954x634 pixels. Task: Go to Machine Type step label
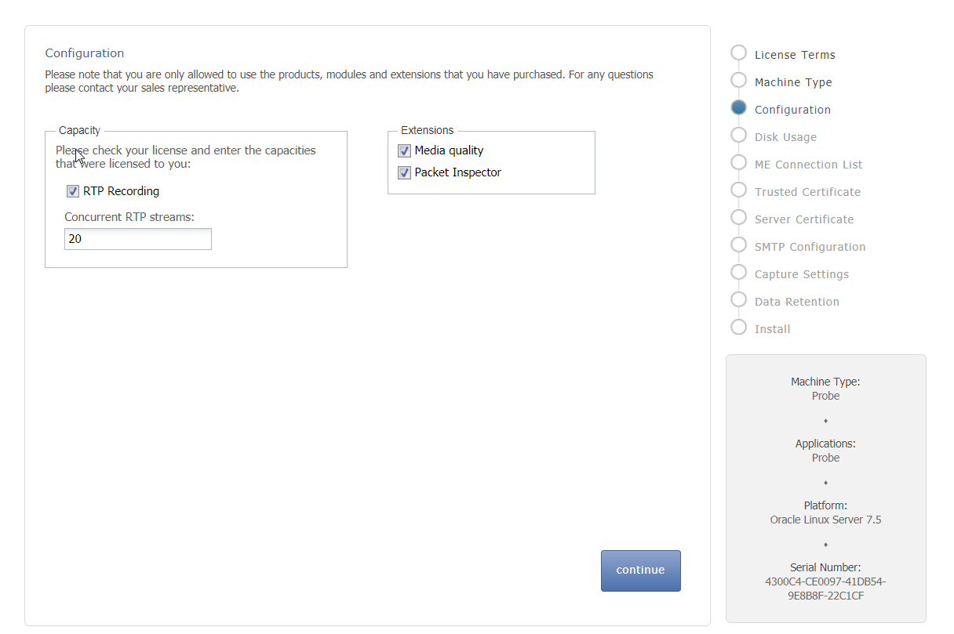(793, 82)
